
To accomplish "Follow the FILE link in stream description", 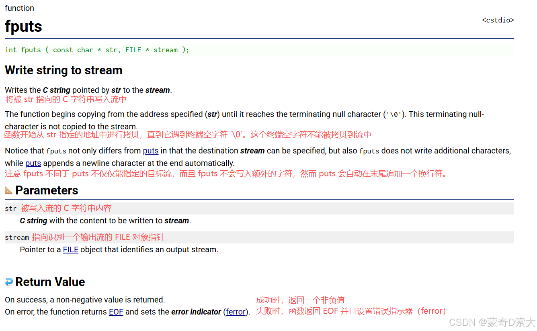I will (x=71, y=250).
